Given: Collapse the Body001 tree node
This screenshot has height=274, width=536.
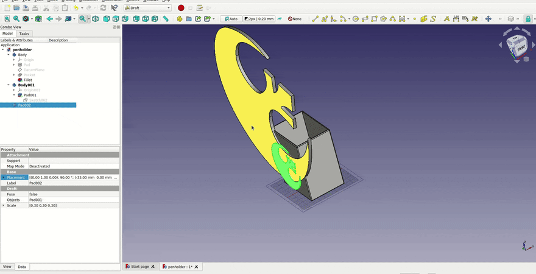Looking at the screenshot, I should (9, 85).
